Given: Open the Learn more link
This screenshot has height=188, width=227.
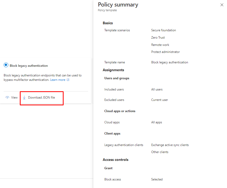Looking at the screenshot, I should pyautogui.click(x=58, y=80).
